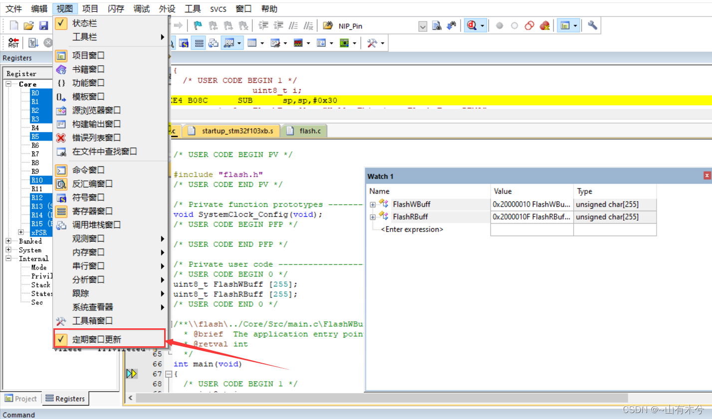Image resolution: width=712 pixels, height=419 pixels.
Task: Select 命令窗口 menu entry
Action: pyautogui.click(x=110, y=170)
